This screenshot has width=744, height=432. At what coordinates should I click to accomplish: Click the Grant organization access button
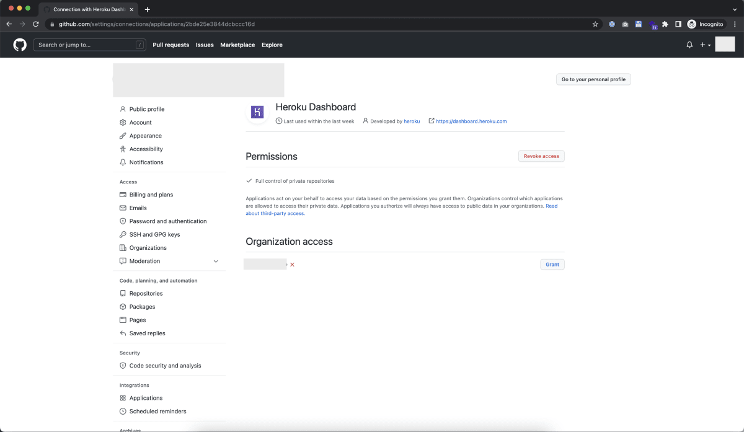pos(552,265)
